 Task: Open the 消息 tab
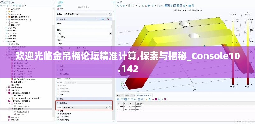120,95
